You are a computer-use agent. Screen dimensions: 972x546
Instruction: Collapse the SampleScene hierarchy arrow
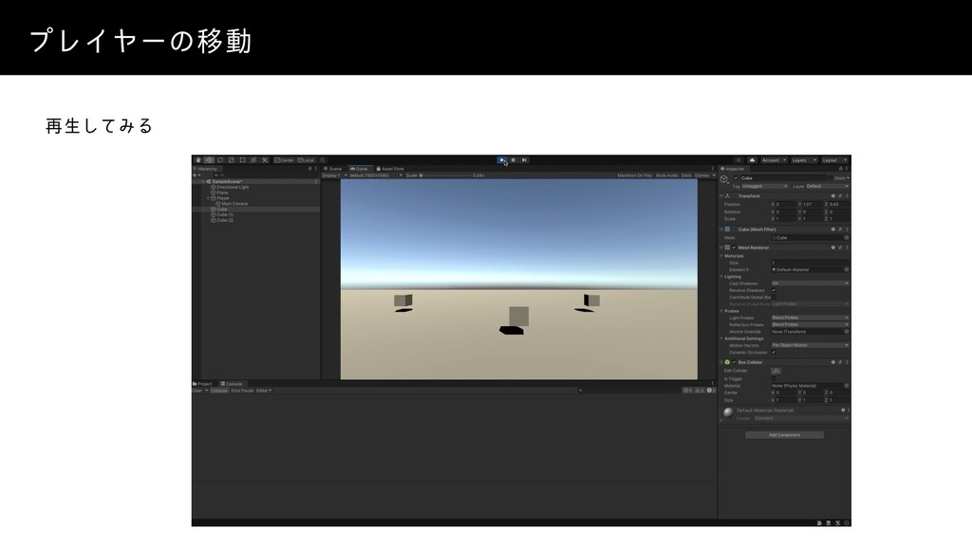tap(204, 181)
